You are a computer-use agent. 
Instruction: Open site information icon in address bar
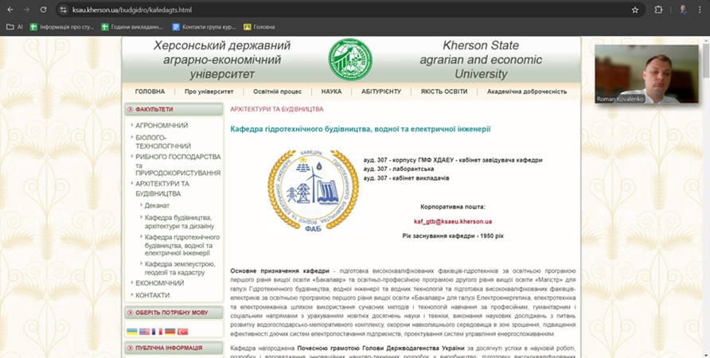[x=64, y=10]
